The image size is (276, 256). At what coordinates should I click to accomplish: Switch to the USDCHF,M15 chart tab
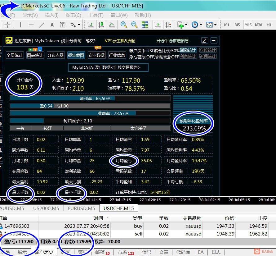119,208
